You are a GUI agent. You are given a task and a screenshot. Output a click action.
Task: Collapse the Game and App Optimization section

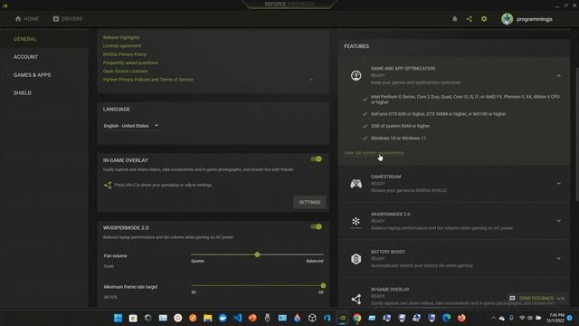tap(559, 76)
